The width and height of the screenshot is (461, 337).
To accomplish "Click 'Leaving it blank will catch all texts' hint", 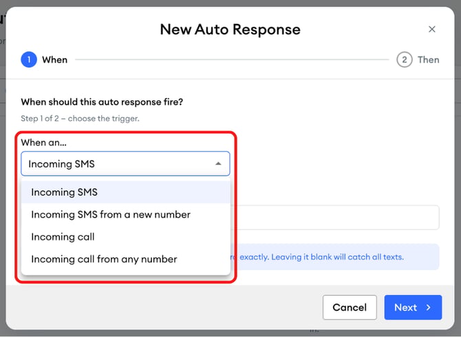I will click(x=337, y=257).
